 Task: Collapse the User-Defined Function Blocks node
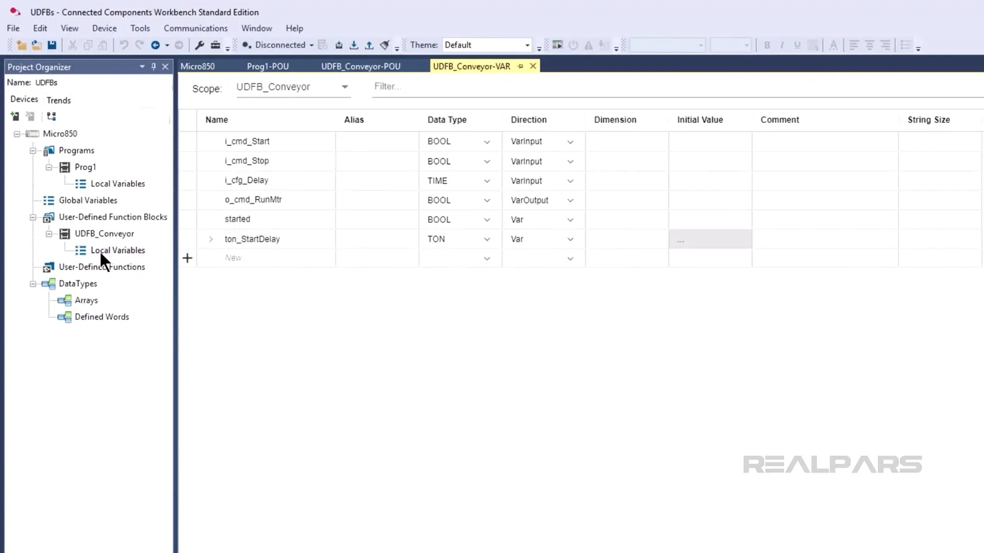pos(33,217)
